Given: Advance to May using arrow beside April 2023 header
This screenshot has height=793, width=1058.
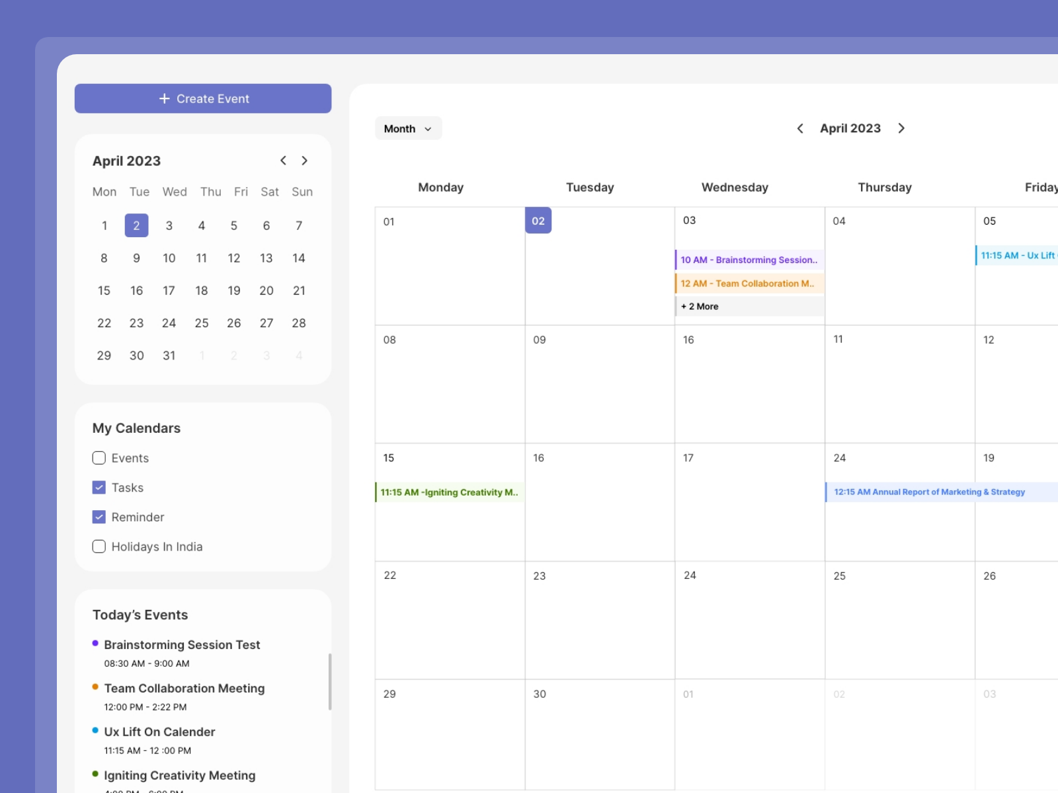Looking at the screenshot, I should click(x=902, y=128).
